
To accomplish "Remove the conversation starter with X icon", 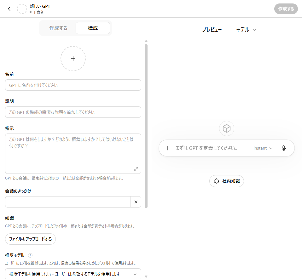I will (x=136, y=202).
